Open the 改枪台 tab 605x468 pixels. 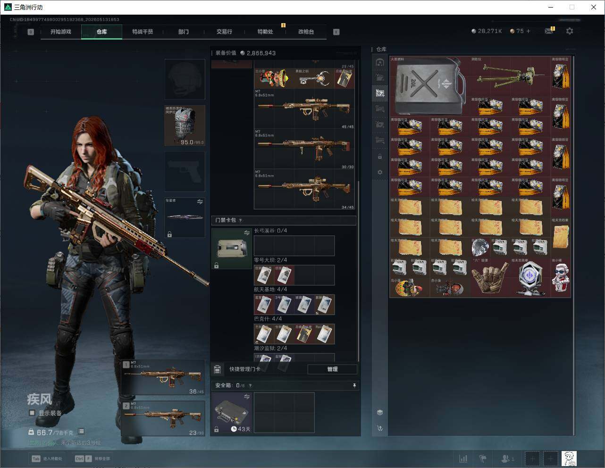(x=306, y=32)
